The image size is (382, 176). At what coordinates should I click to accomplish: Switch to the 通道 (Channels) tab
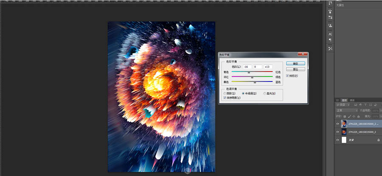tap(352, 100)
